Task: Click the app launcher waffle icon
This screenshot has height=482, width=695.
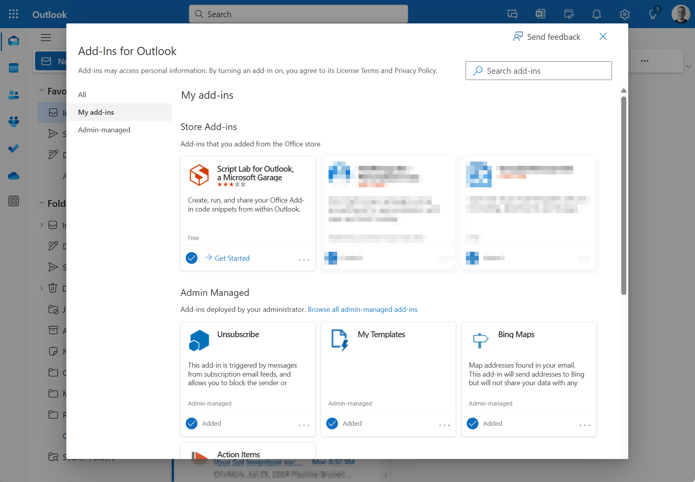Action: coord(13,14)
